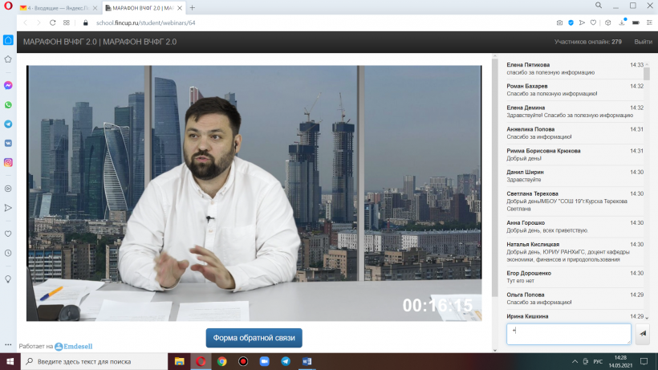Show hidden system tray icons
The width and height of the screenshot is (658, 370).
click(x=575, y=362)
